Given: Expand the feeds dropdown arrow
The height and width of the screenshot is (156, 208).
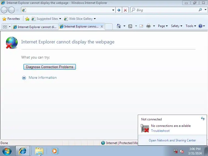Looking at the screenshot, I should pos(136,26).
